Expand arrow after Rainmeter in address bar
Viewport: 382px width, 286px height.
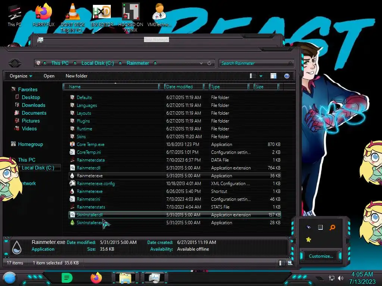[x=155, y=63]
